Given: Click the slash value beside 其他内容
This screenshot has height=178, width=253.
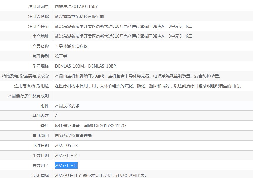Looking at the screenshot, I should click(x=56, y=116).
